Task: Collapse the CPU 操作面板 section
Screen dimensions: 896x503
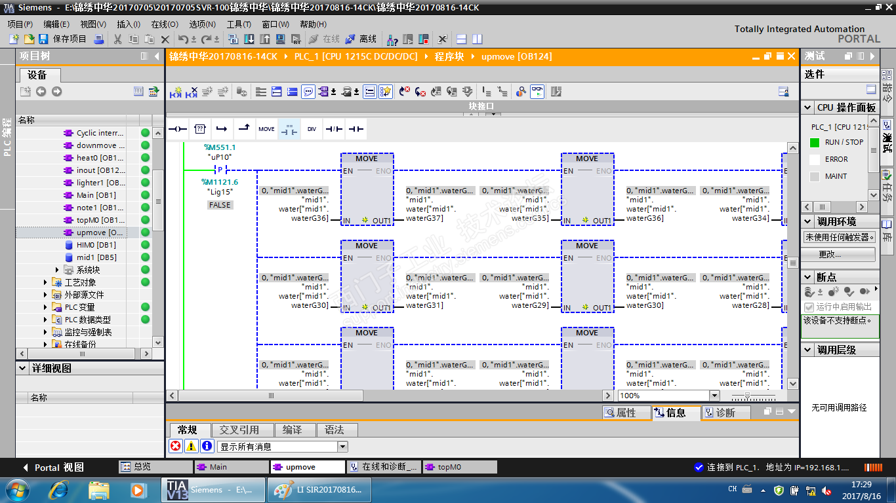Action: [807, 107]
